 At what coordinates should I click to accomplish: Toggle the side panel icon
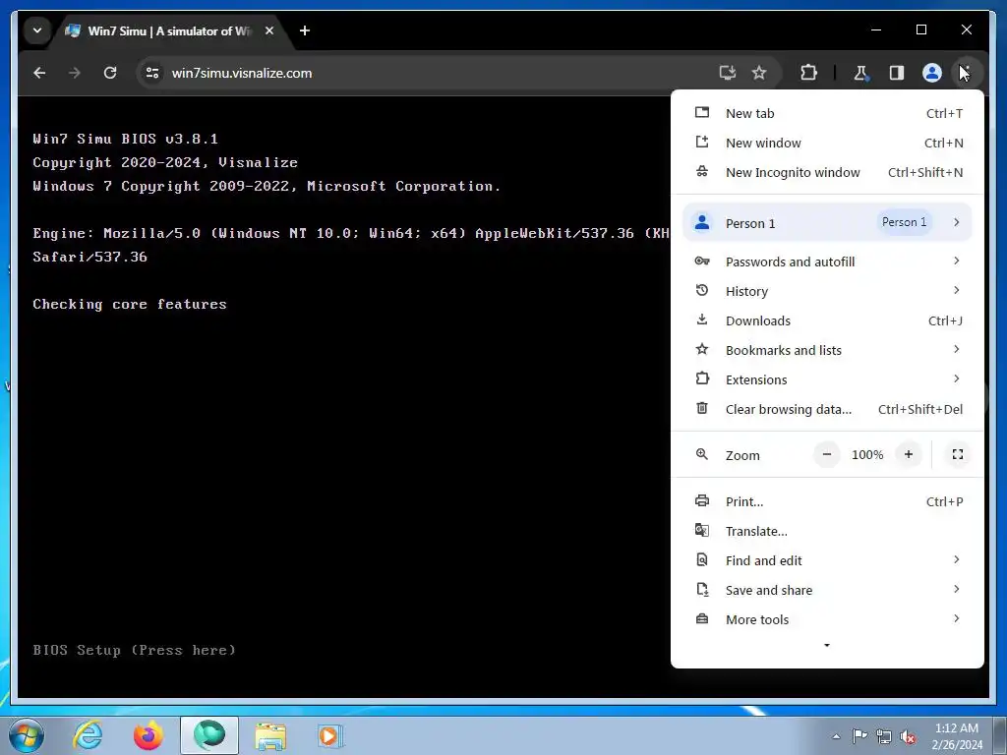897,73
